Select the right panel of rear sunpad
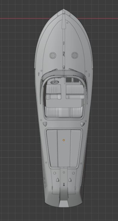The image size is (118, 221). point(75,148)
